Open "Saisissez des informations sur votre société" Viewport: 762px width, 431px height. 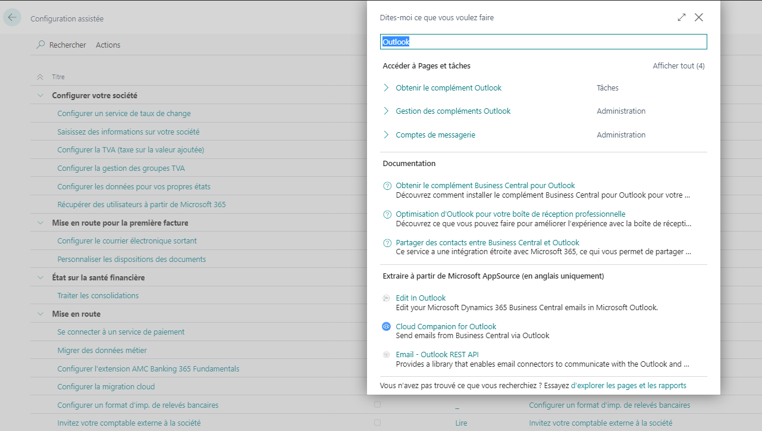(x=128, y=132)
